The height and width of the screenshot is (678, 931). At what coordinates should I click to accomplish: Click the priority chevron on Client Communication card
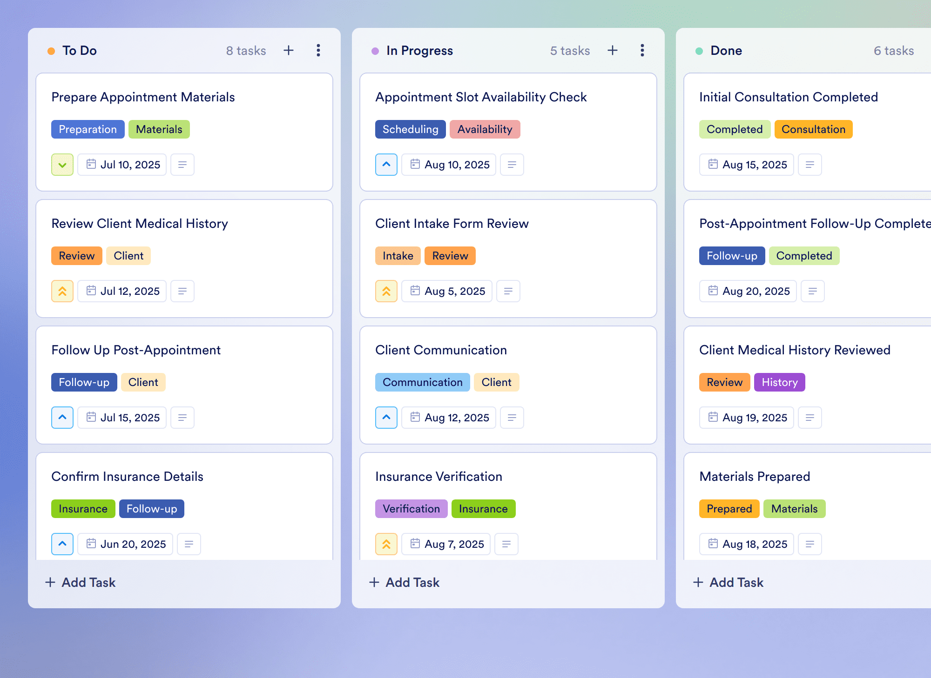pyautogui.click(x=386, y=418)
